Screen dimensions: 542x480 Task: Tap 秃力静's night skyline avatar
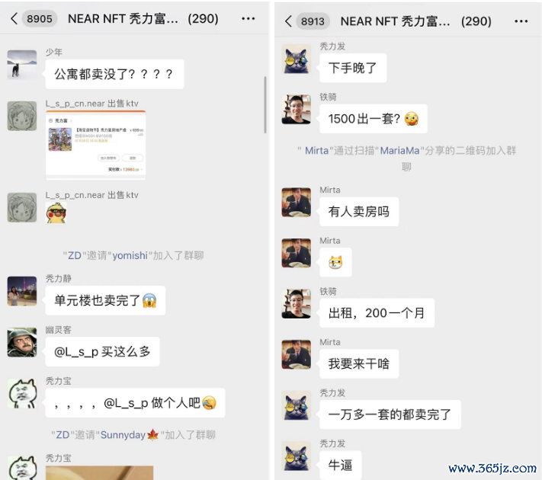coord(22,291)
